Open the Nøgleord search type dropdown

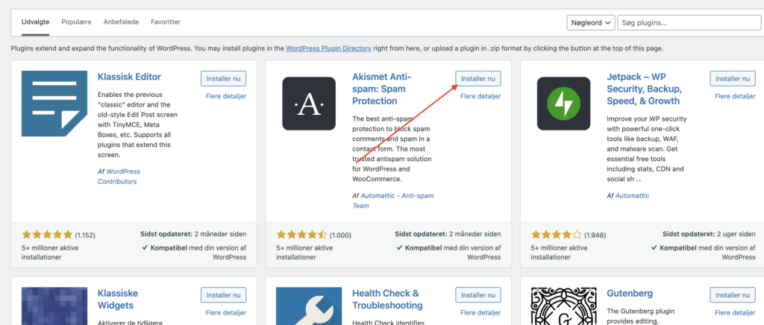coord(591,23)
